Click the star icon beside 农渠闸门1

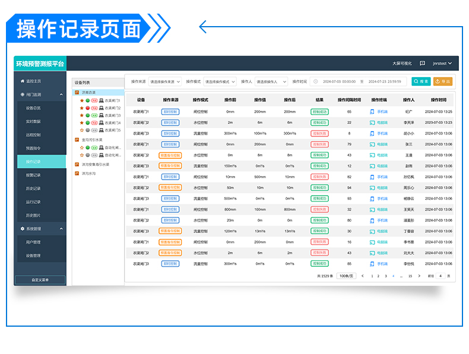pyautogui.click(x=82, y=100)
